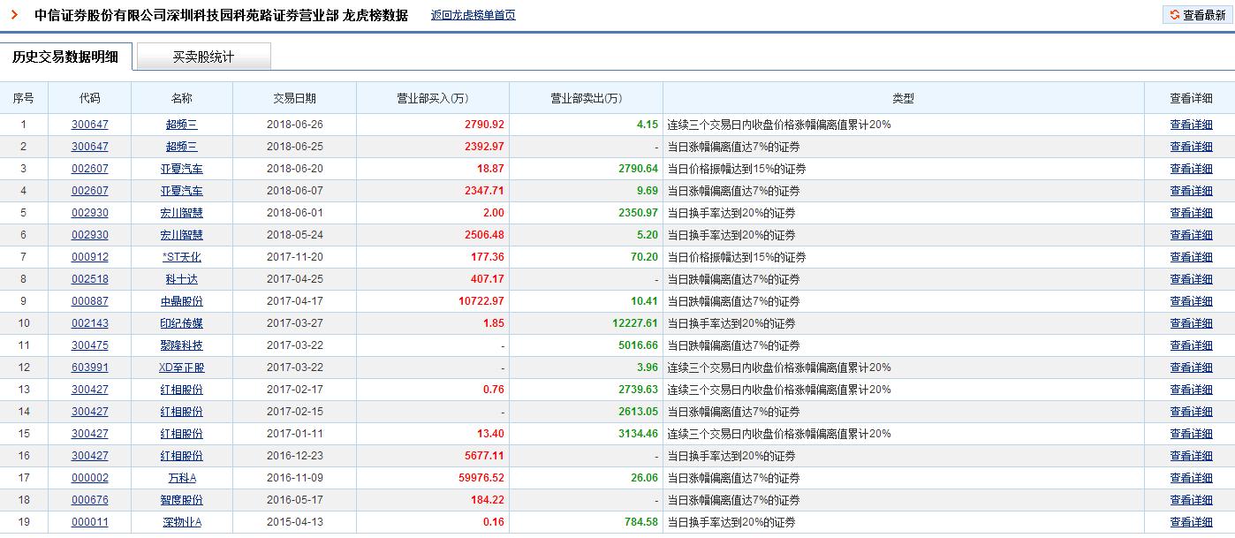Open 返回龙虎榜单首页 link
The height and width of the screenshot is (538, 1235).
click(473, 14)
